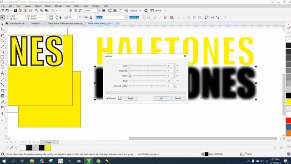Switch to 'BWW Buster Waller with half tones' tab
This screenshot has height=164, width=291.
[65, 23]
